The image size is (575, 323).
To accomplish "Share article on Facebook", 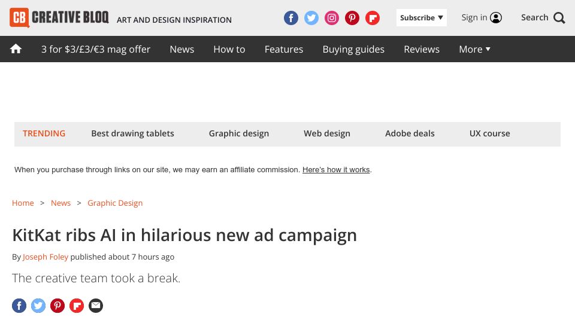I will click(x=19, y=306).
